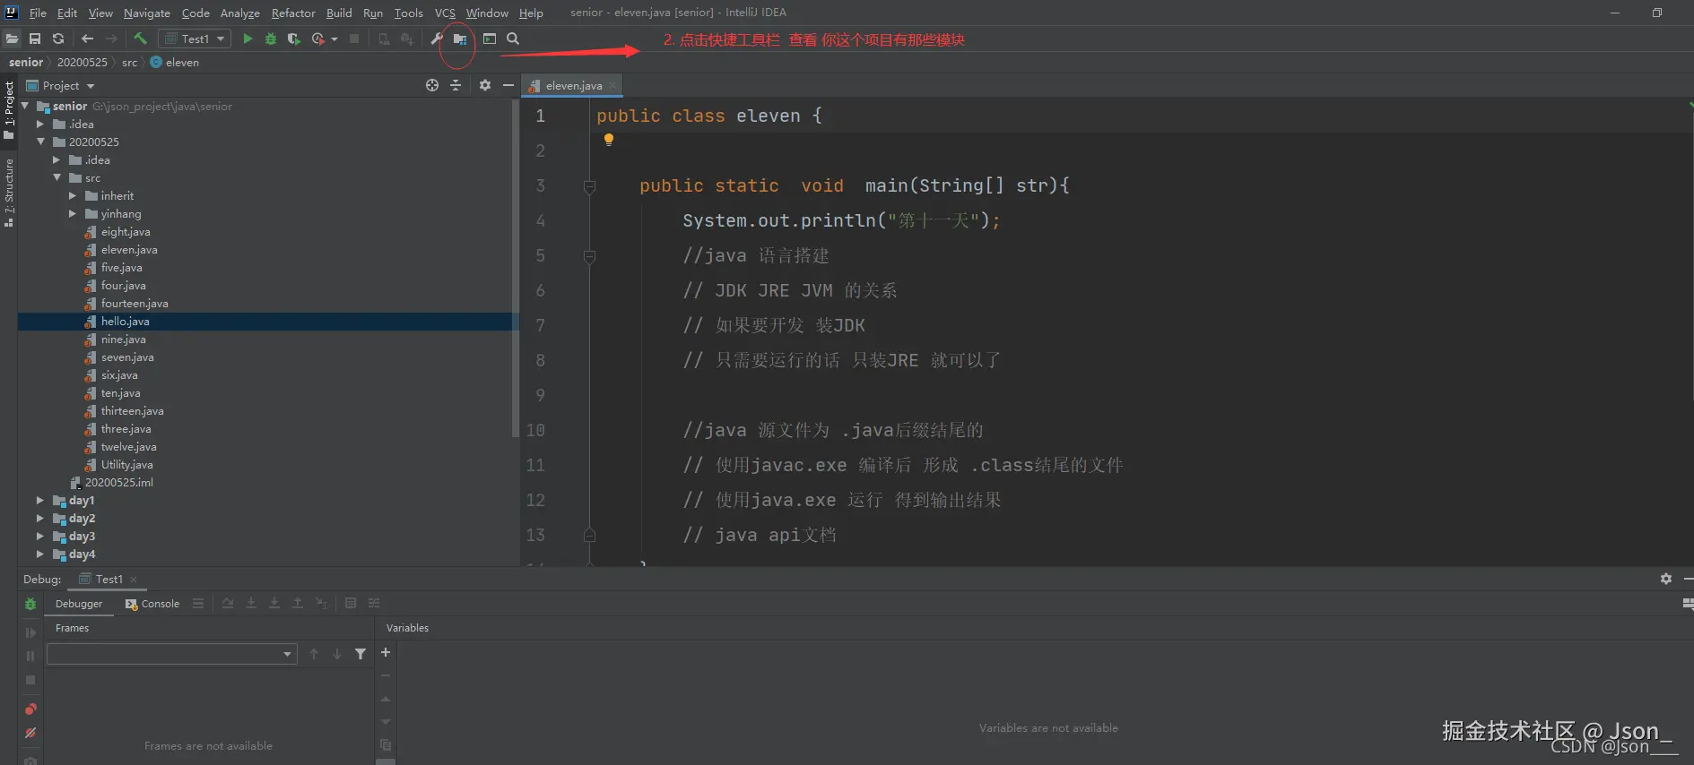Open the Debug panel settings gear
This screenshot has width=1694, height=765.
pyautogui.click(x=1666, y=579)
